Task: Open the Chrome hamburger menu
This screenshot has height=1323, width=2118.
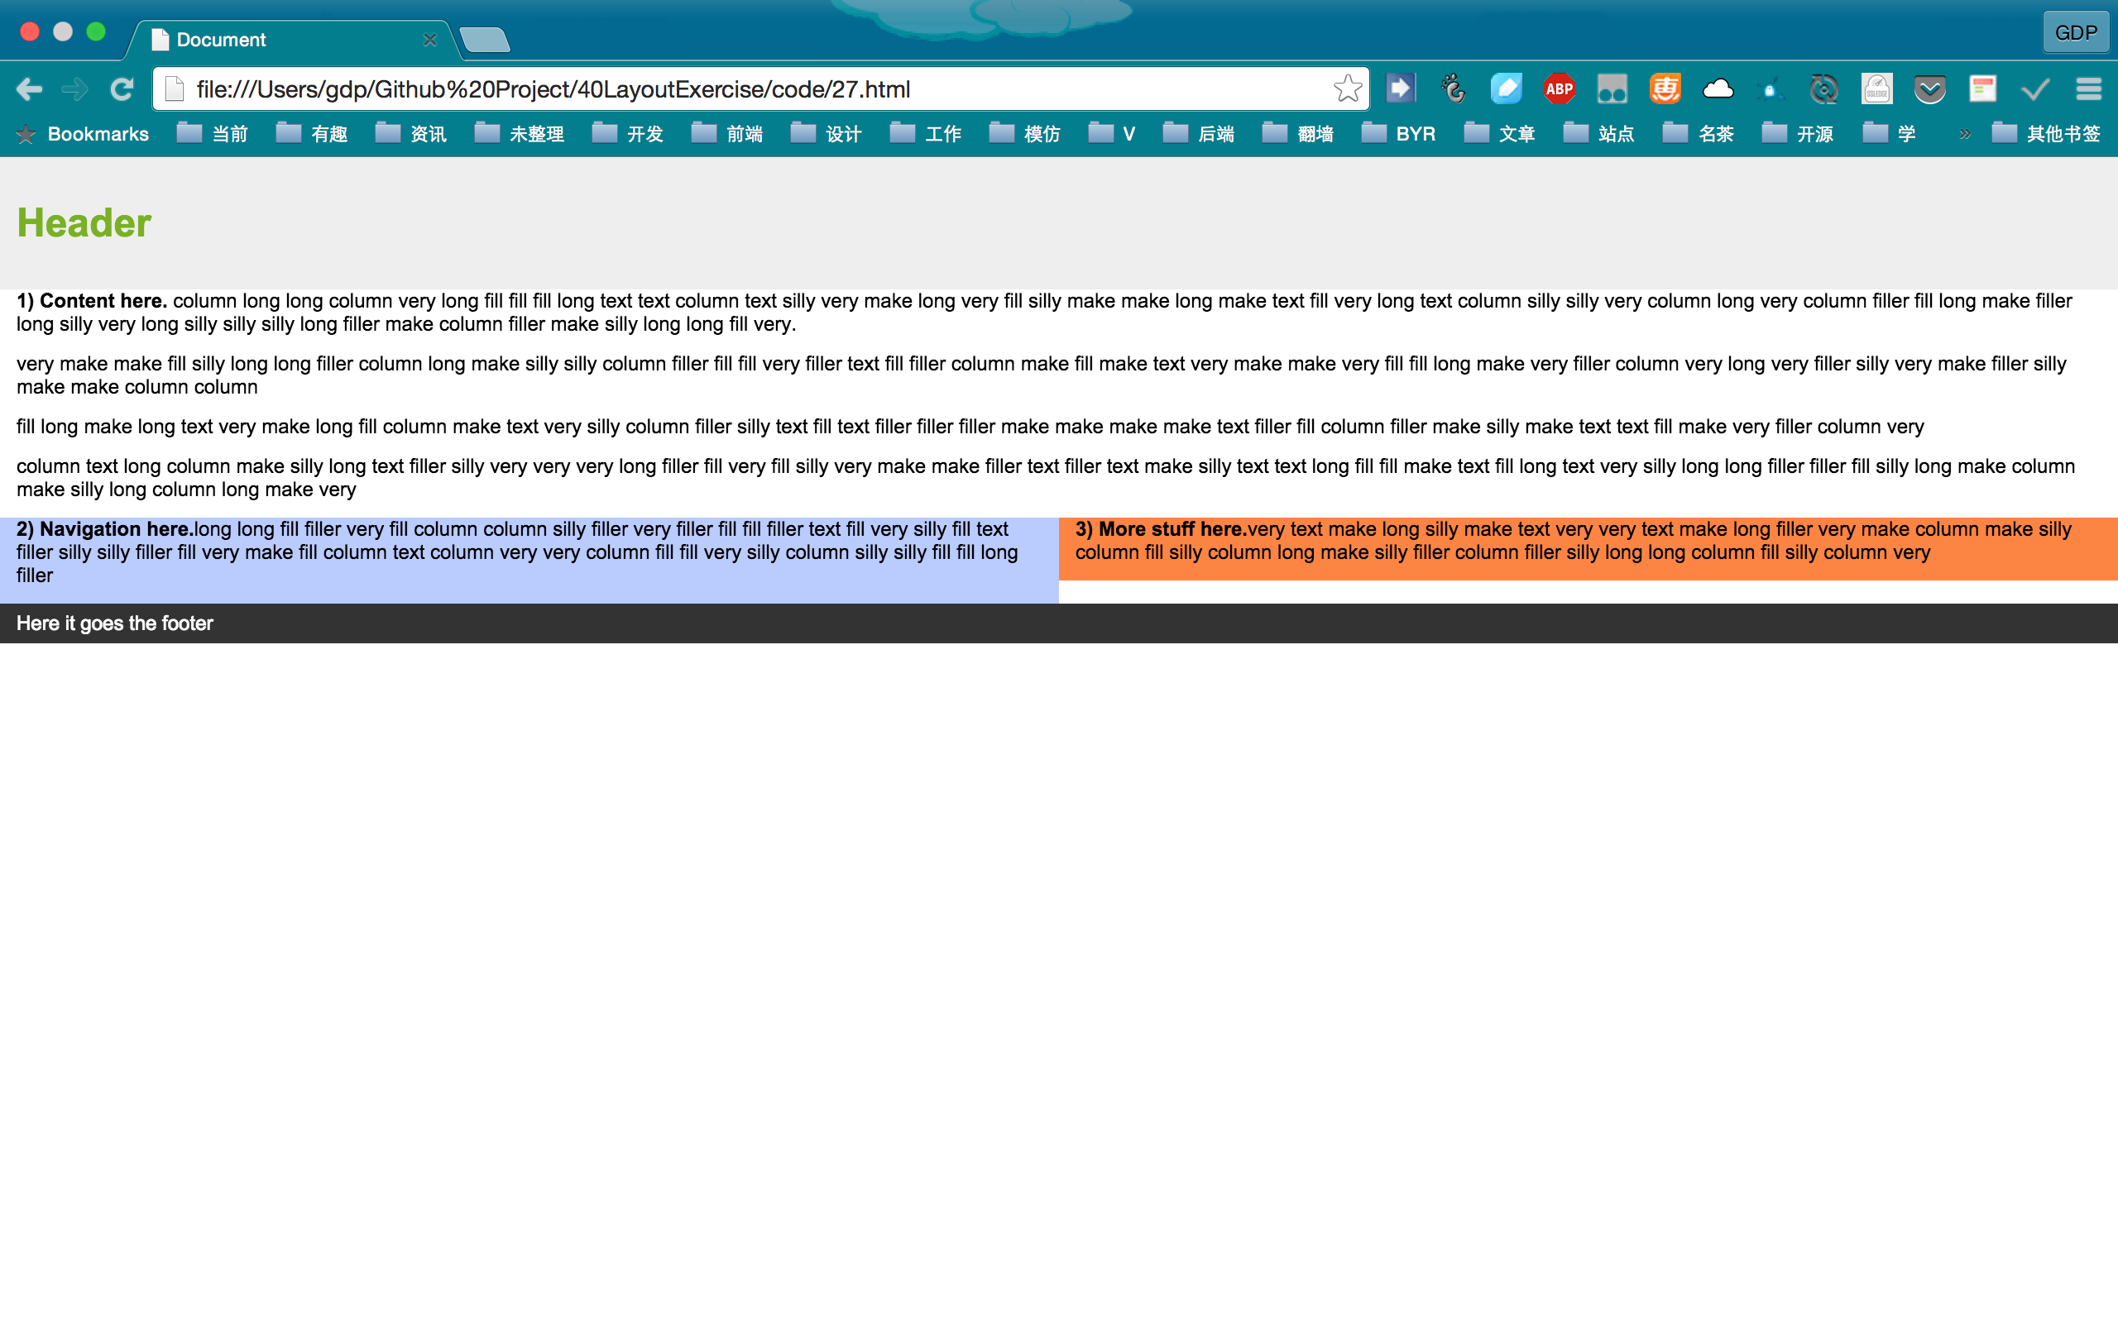Action: point(2088,89)
